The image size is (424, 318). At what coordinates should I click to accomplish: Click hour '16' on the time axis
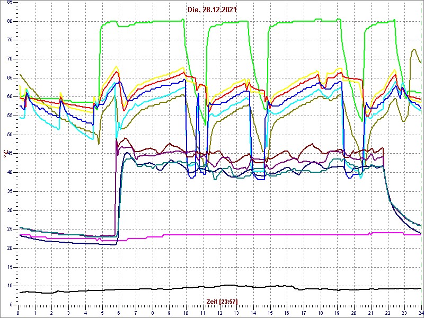287,313
